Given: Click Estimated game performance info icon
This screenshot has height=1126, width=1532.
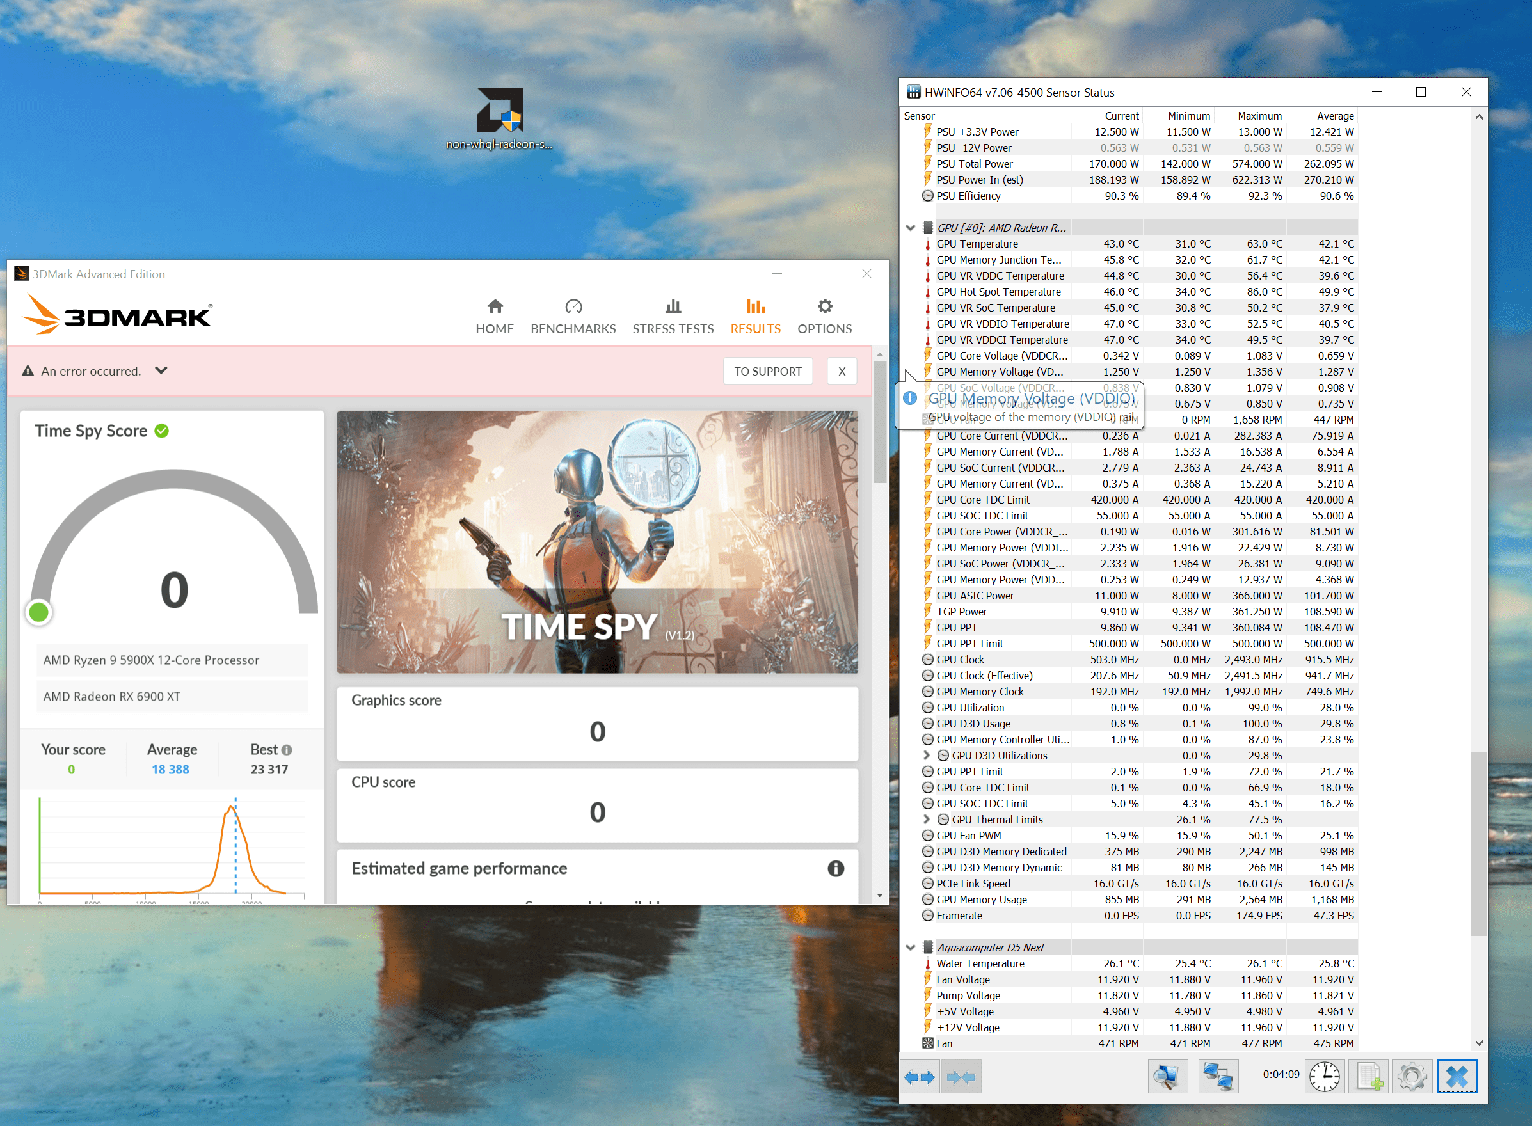Looking at the screenshot, I should 836,868.
